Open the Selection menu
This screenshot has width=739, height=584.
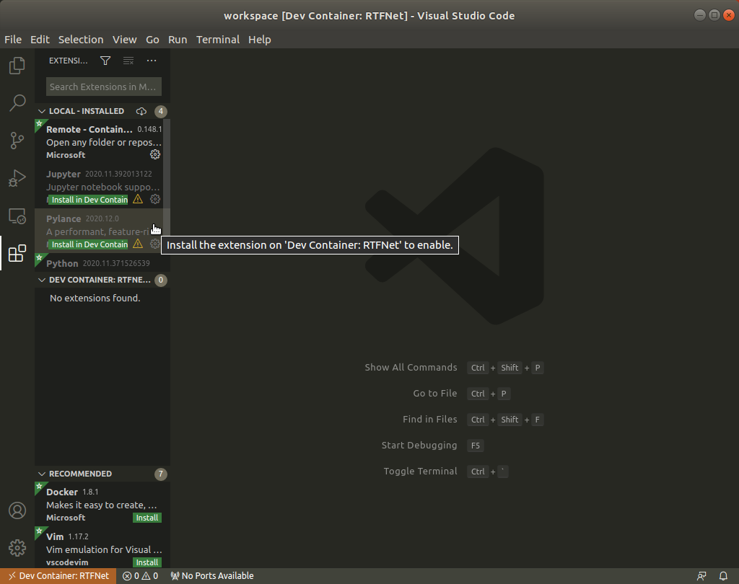tap(81, 40)
